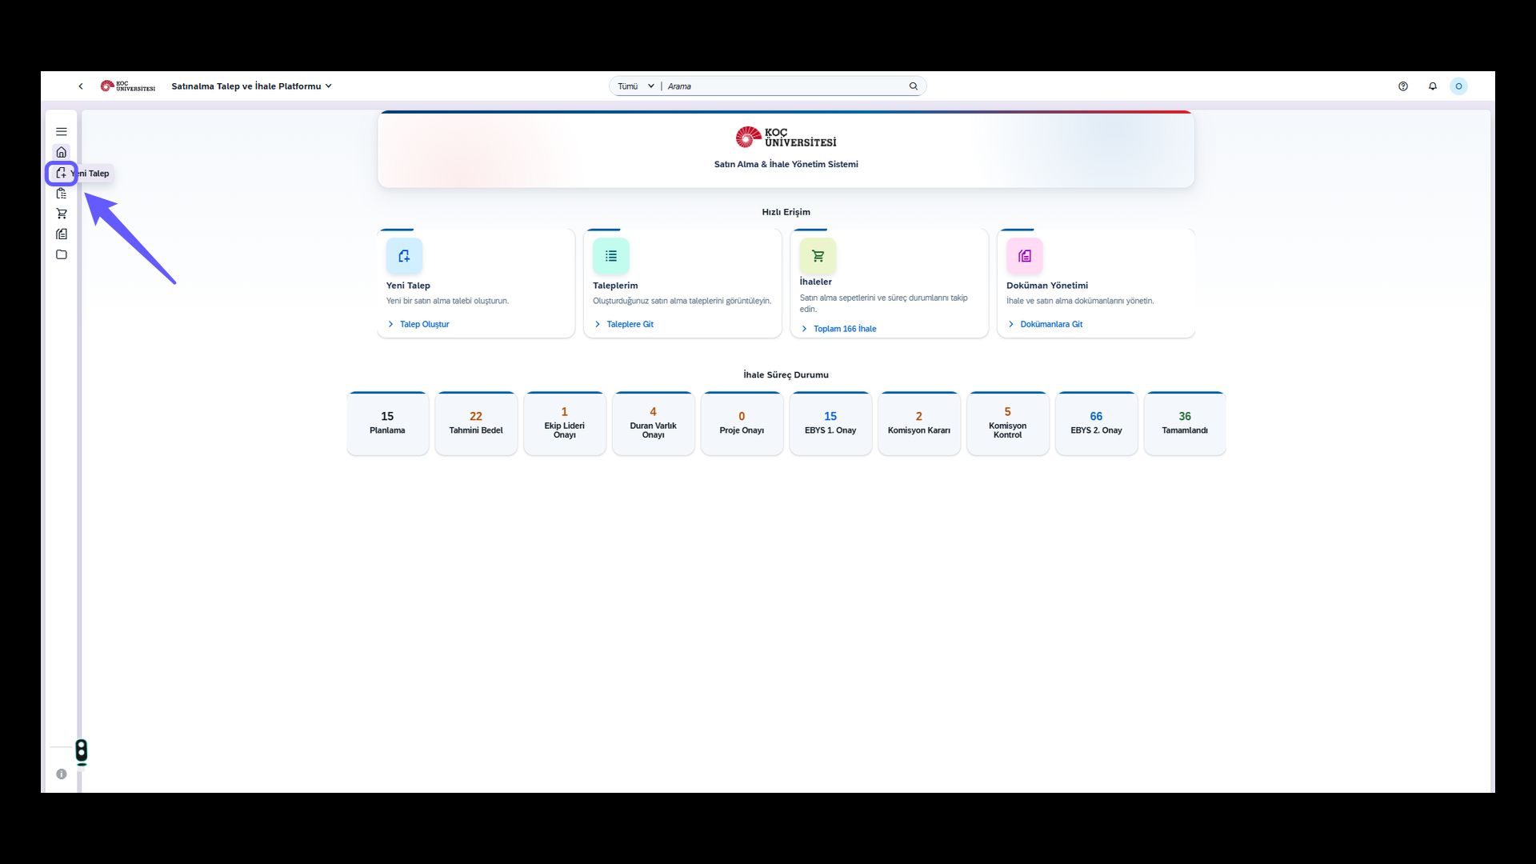Viewport: 1536px width, 864px height.
Task: Click the Doküman Yönetimi card icon tile
Action: point(1025,256)
